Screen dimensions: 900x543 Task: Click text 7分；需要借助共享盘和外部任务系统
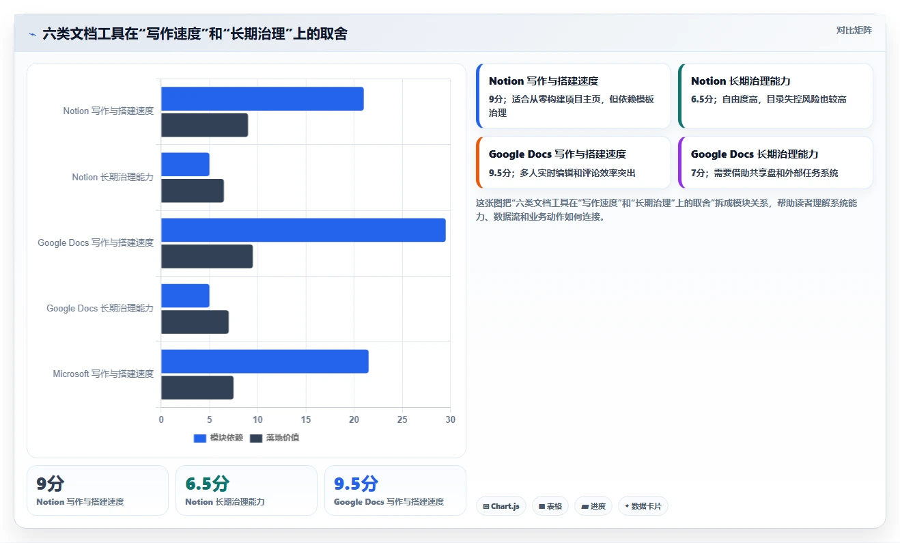click(764, 173)
